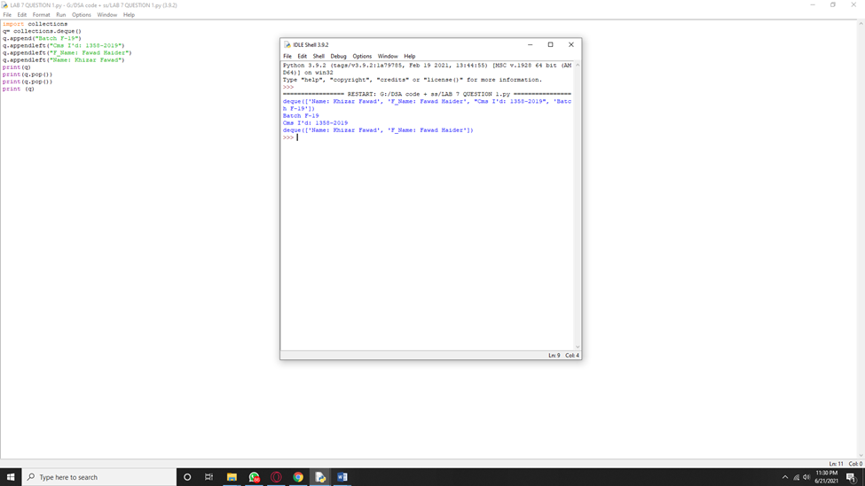Screen dimensions: 865x486
Task: Click the appendleft "Name: Khizar Fawad" line
Action: [x=64, y=60]
